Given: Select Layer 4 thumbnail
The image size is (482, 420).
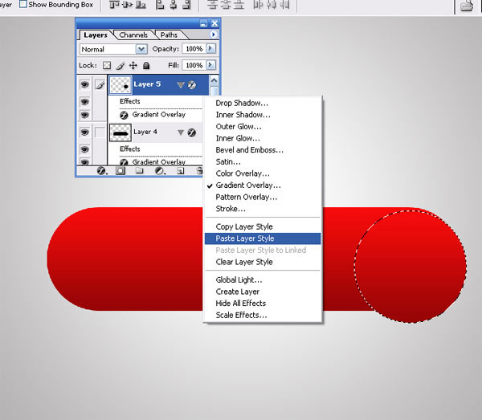Looking at the screenshot, I should click(x=120, y=132).
